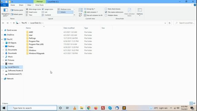Select the Users folder

(31, 47)
